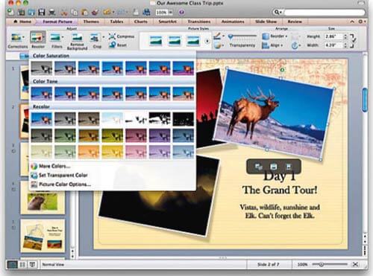
Task: Click the Undo icon in toolbar
Action: pyautogui.click(x=107, y=12)
